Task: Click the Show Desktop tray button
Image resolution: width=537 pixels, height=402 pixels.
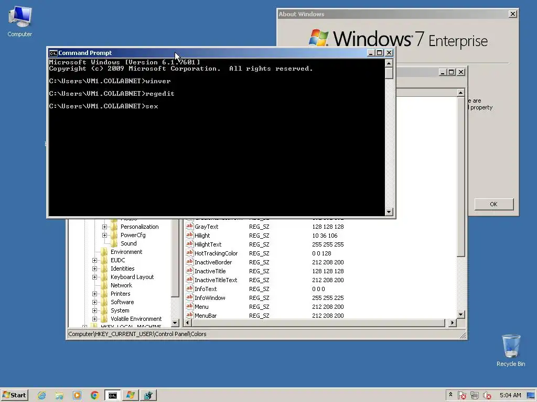Action: [531, 396]
